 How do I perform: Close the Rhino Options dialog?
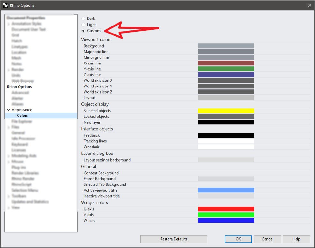(x=309, y=5)
